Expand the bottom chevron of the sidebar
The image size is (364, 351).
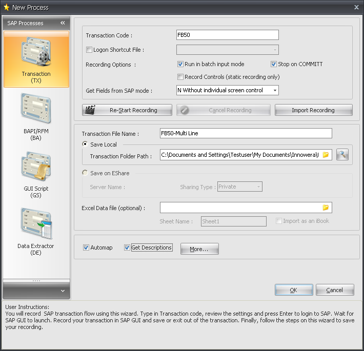(63, 291)
